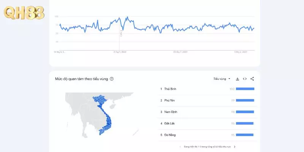Click the blue bar for Đà Nẵng

coord(244,135)
